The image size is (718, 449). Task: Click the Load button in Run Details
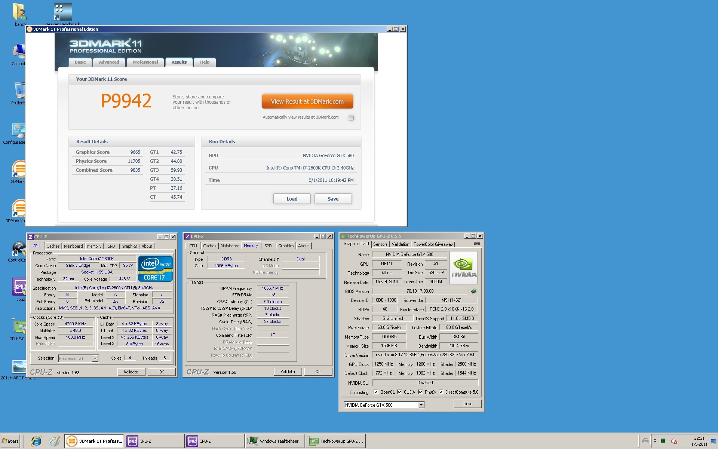pos(292,199)
